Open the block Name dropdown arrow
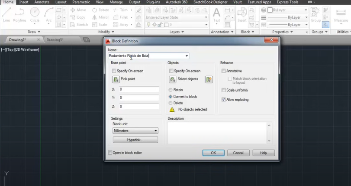 (187, 55)
